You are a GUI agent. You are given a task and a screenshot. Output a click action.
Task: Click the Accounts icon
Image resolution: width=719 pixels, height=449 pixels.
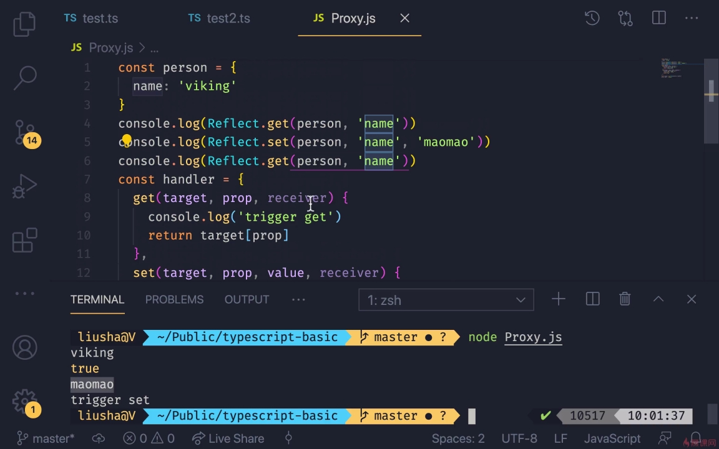(25, 347)
